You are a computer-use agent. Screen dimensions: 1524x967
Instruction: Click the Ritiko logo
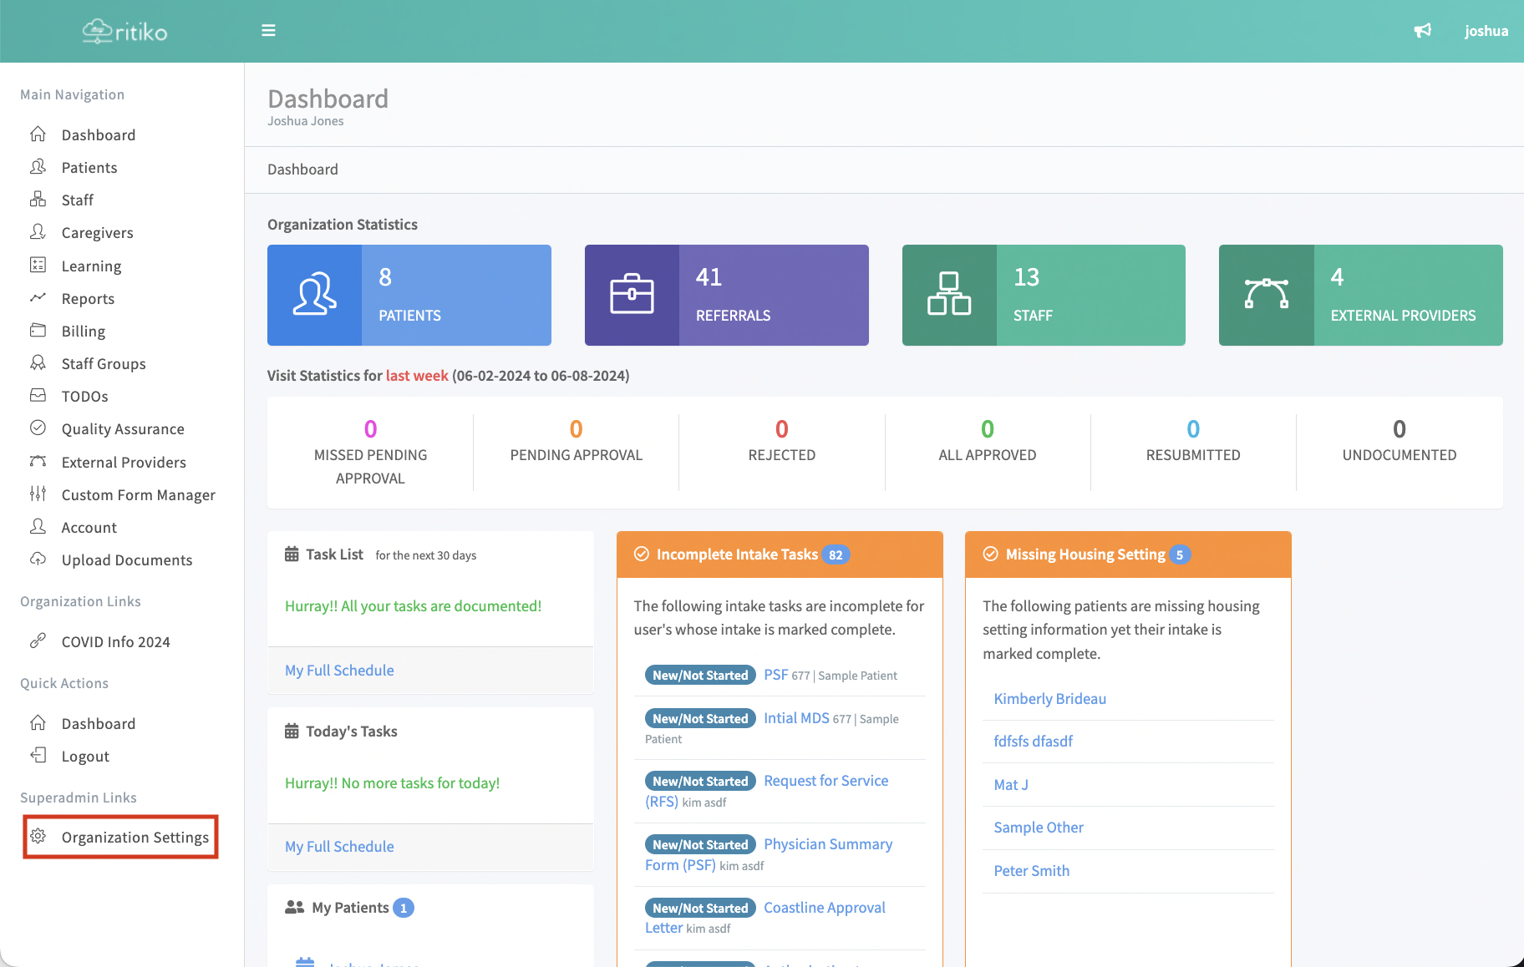pos(125,32)
